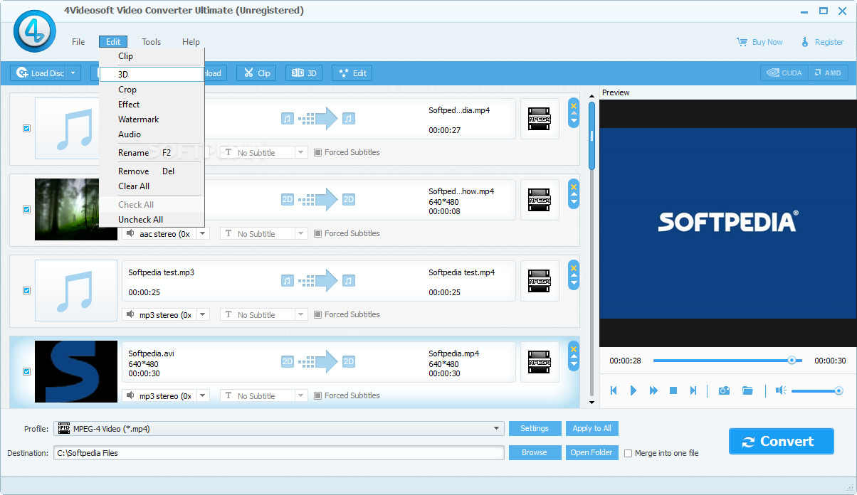Image resolution: width=857 pixels, height=495 pixels.
Task: Click the Browse button
Action: click(535, 452)
